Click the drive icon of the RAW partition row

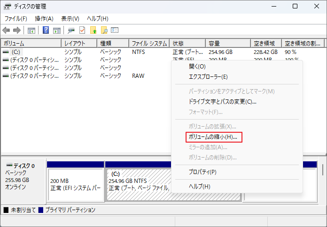(6, 76)
